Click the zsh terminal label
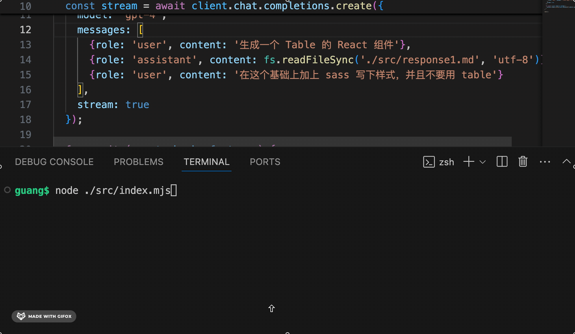The width and height of the screenshot is (575, 334). 446,162
